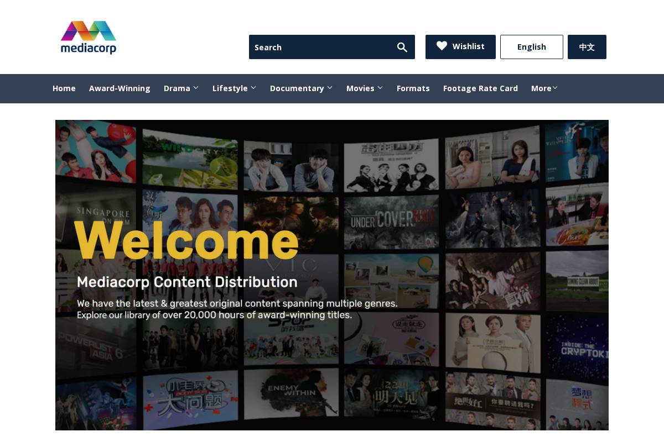Expand the Lifestyle dropdown
This screenshot has height=442, width=664.
click(253, 87)
